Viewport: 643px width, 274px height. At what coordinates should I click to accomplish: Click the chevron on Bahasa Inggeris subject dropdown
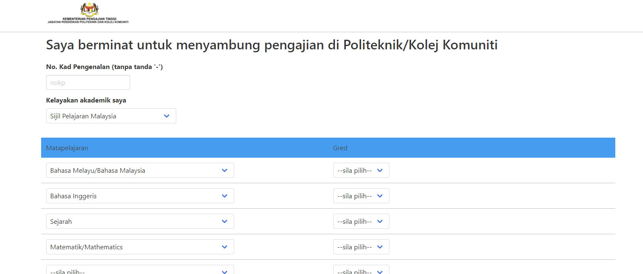click(x=225, y=196)
